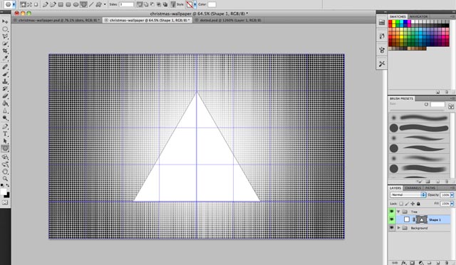Select the Quick Selection tool
456x265 pixels.
[5, 43]
